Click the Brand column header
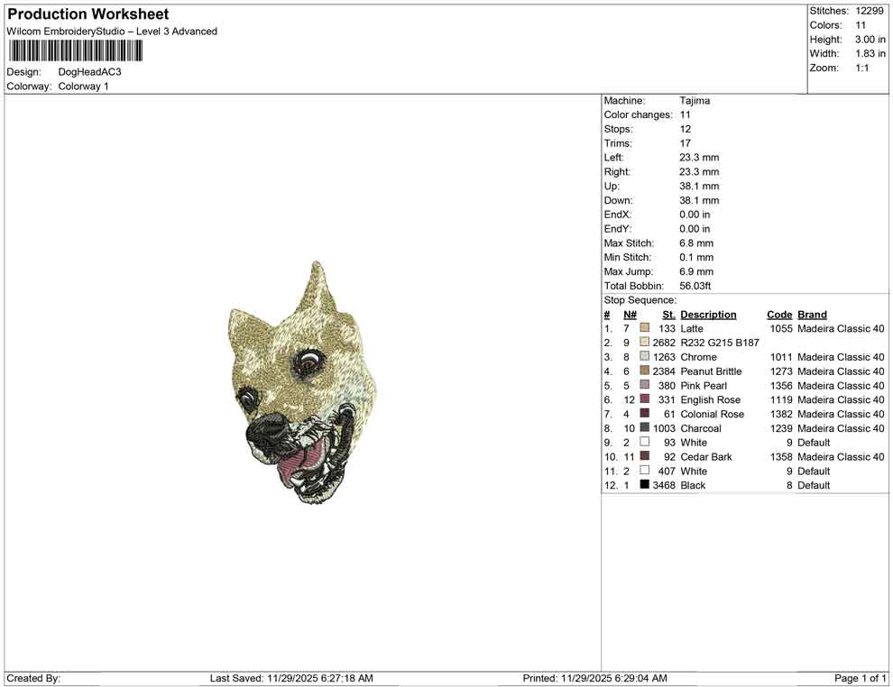893x687 pixels. tap(812, 314)
